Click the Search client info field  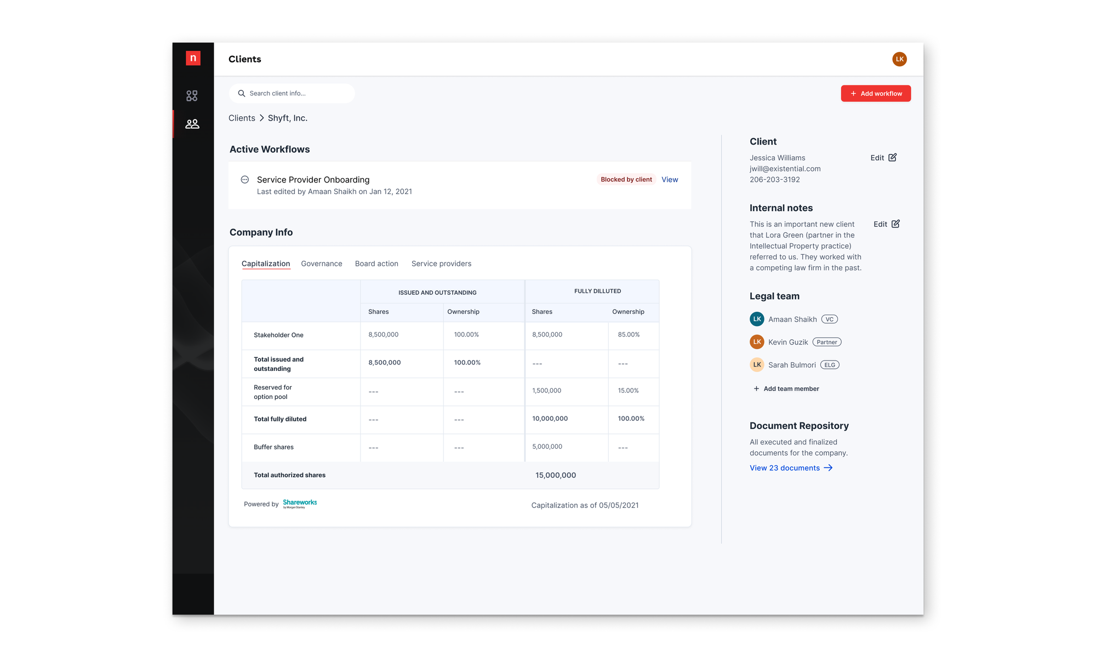click(x=292, y=93)
